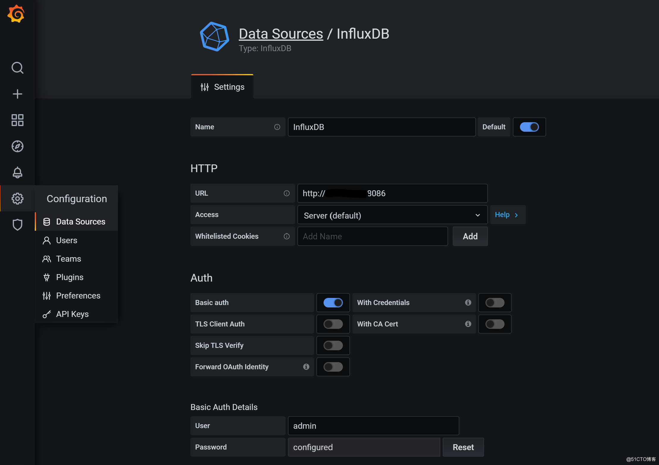The height and width of the screenshot is (465, 659).
Task: Enable the With CA Cert switch
Action: (495, 324)
